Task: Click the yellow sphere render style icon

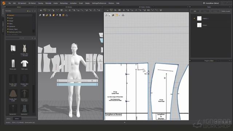Action: [63, 15]
